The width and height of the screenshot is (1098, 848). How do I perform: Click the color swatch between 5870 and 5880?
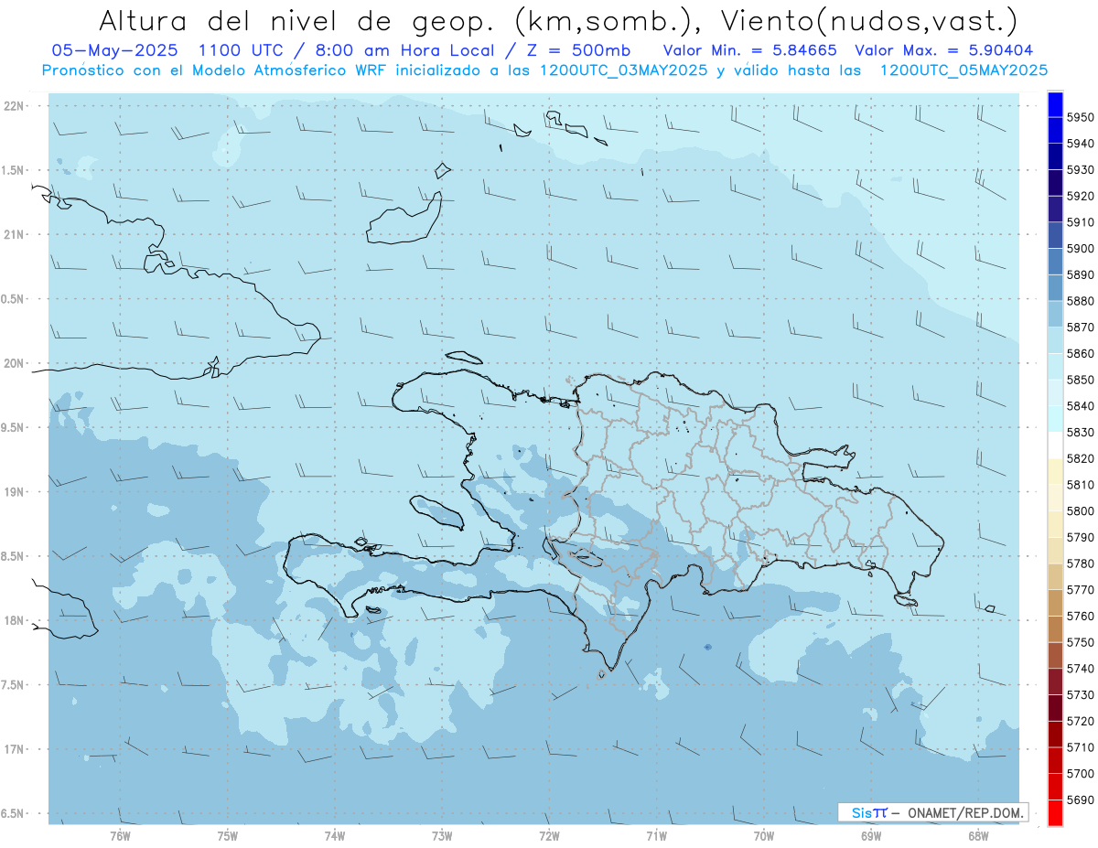click(1055, 314)
